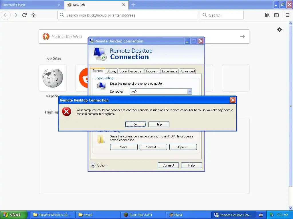The width and height of the screenshot is (293, 219).
Task: Switch to the Display tab
Action: coord(111,71)
